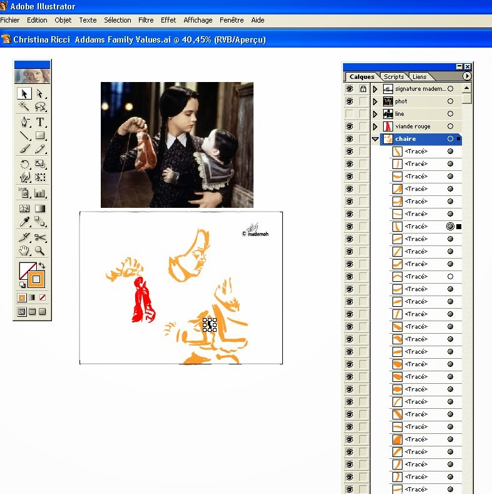
Task: Hide the viande rouge layer
Action: click(350, 126)
